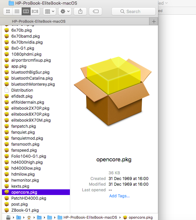The image size is (196, 220).
Task: Select airportbrcmfixup.pkg file
Action: 36,60
